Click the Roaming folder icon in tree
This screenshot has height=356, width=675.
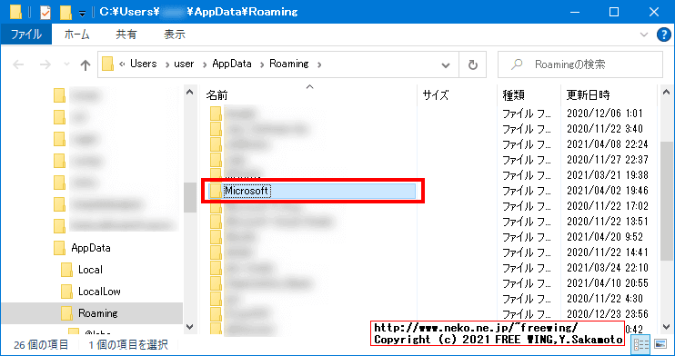(66, 313)
